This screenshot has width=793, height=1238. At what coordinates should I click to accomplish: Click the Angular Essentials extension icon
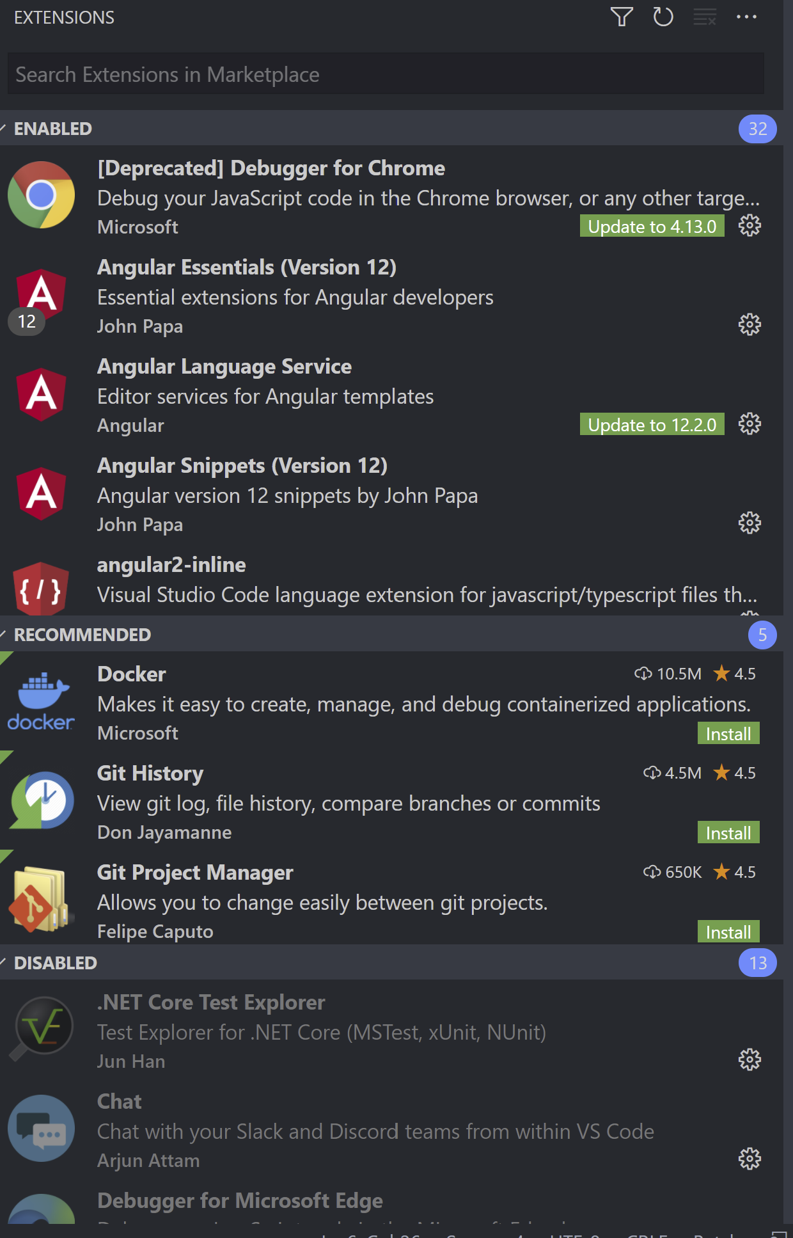click(42, 296)
